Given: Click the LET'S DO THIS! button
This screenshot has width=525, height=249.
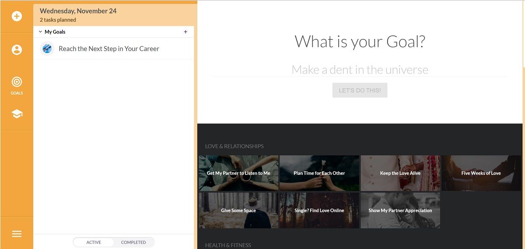Looking at the screenshot, I should [360, 90].
